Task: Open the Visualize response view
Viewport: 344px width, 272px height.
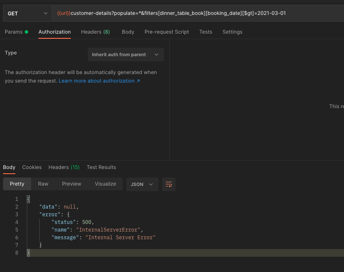Action: coord(105,184)
